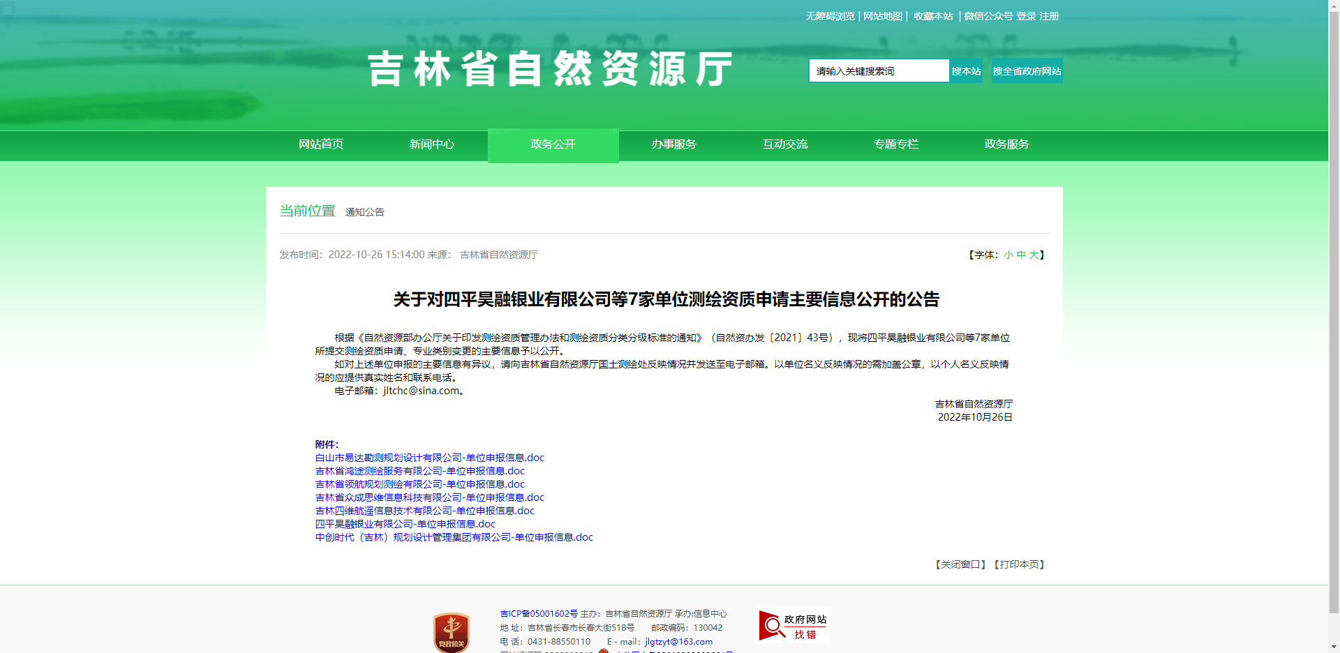
Task: Open the 政务服务 menu
Action: pos(1006,145)
